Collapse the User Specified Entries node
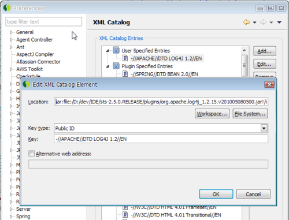Image resolution: width=289 pixels, height=220 pixels. coord(108,51)
